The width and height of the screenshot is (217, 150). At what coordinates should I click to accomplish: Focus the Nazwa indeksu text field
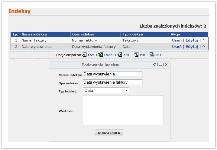(x=112, y=74)
